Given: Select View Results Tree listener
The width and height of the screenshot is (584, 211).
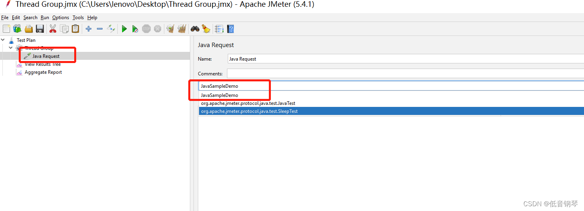Looking at the screenshot, I should [x=43, y=64].
